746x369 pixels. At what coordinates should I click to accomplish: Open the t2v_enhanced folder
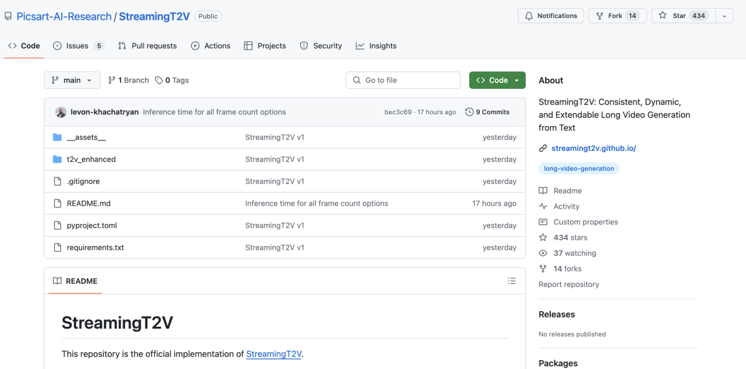click(91, 160)
